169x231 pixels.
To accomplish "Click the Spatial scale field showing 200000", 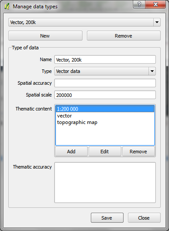I will 105,95.
